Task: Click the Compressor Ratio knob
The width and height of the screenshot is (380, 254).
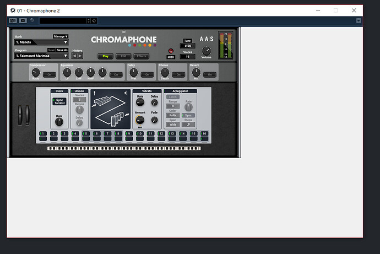Action: (36, 72)
